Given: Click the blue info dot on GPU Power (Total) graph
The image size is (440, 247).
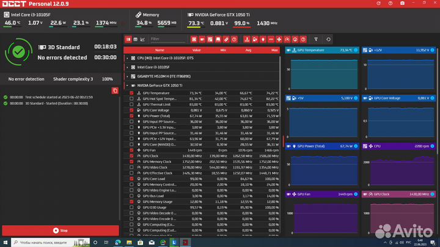Looking at the screenshot, I should click(356, 146).
